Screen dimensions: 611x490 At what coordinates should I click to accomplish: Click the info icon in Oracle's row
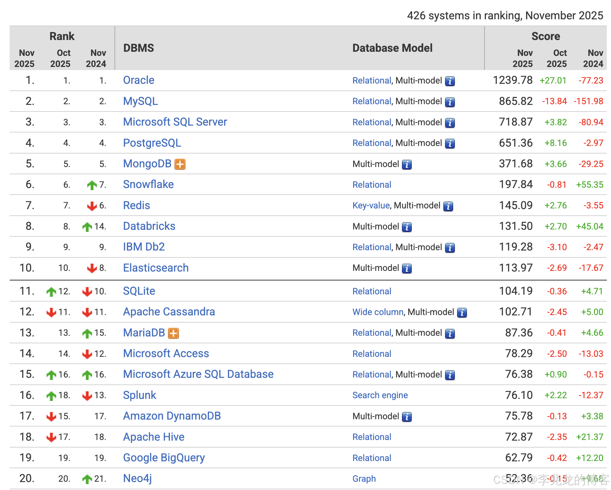pyautogui.click(x=450, y=81)
